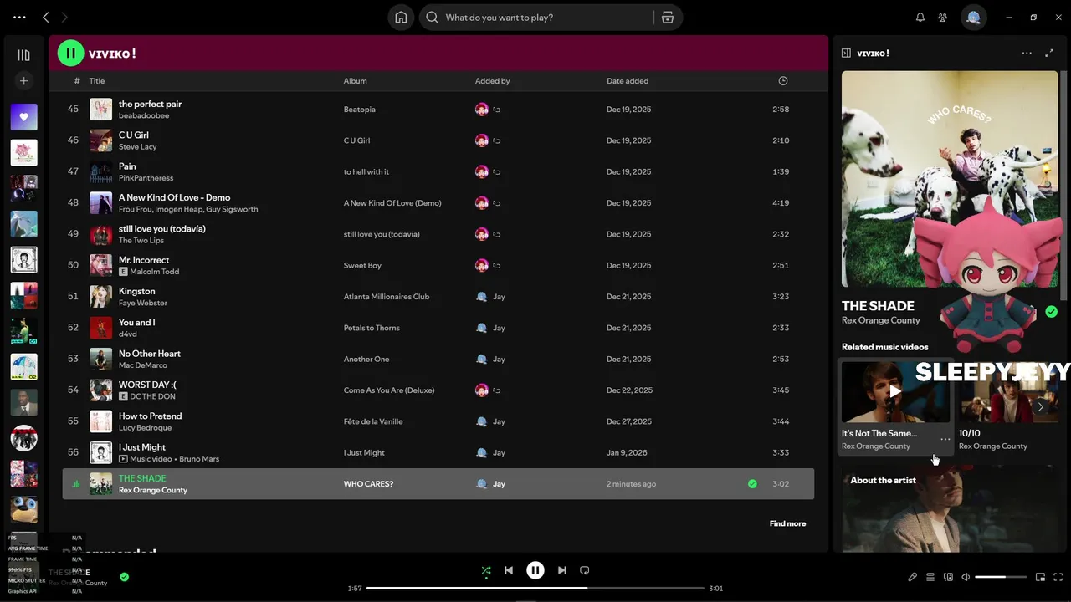
Task: Go forward with right arrow
Action: pos(64,18)
